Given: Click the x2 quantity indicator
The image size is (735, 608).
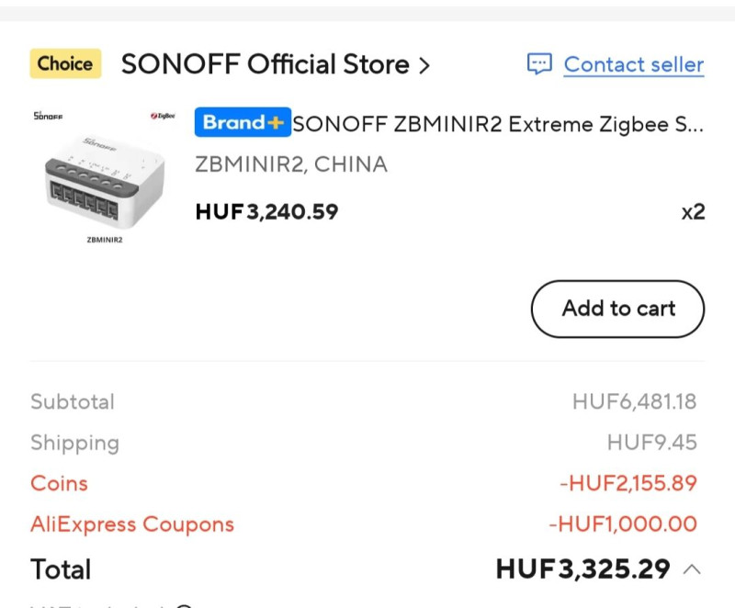Looking at the screenshot, I should pos(693,212).
